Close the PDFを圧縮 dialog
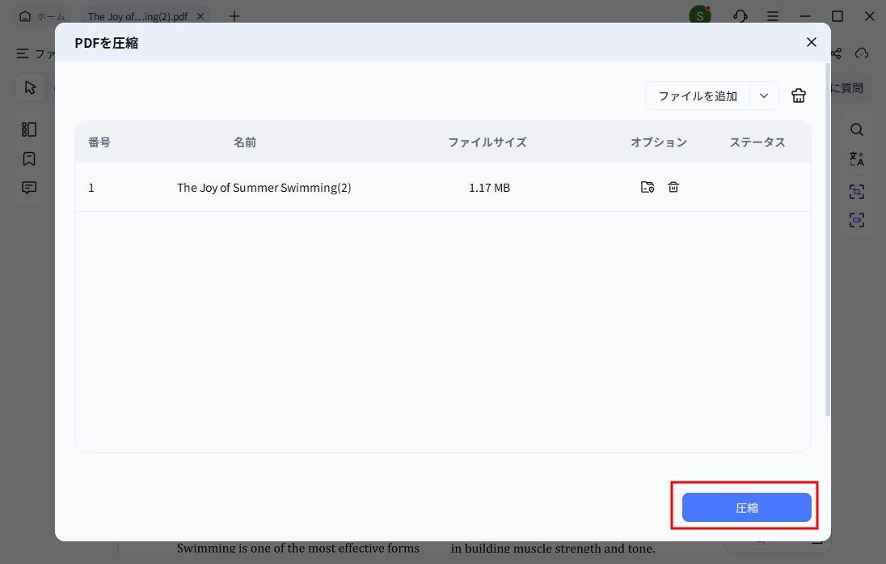The height and width of the screenshot is (564, 886). 812,42
